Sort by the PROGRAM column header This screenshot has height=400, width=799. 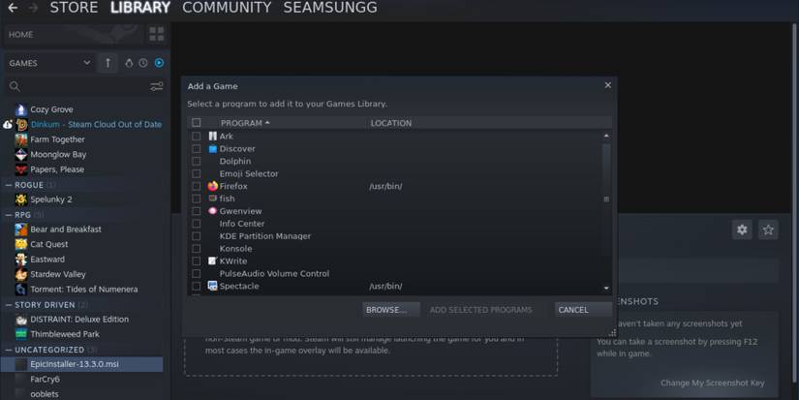pyautogui.click(x=245, y=123)
